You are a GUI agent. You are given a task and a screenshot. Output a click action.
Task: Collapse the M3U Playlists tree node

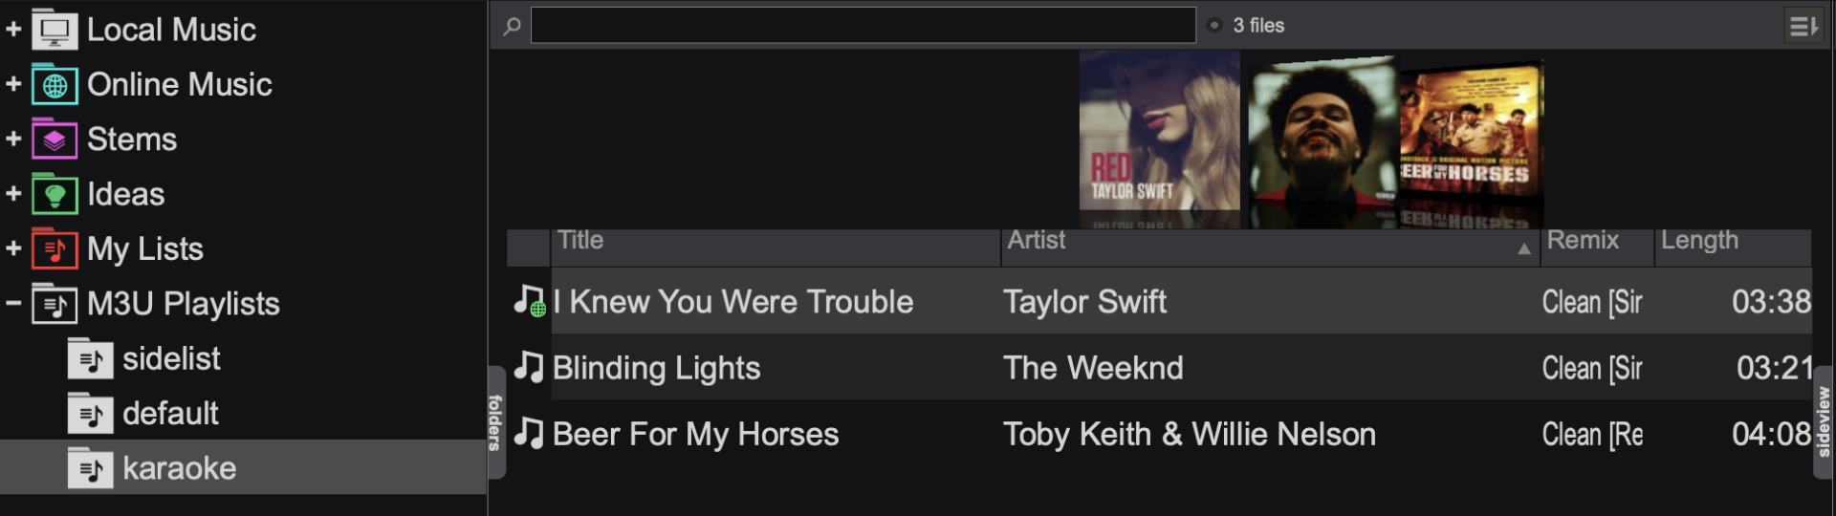(x=13, y=304)
